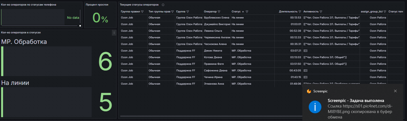Click Screenpic - Задача выполнена notification title
Image resolution: width=407 pixels, height=121 pixels.
pyautogui.click(x=356, y=101)
